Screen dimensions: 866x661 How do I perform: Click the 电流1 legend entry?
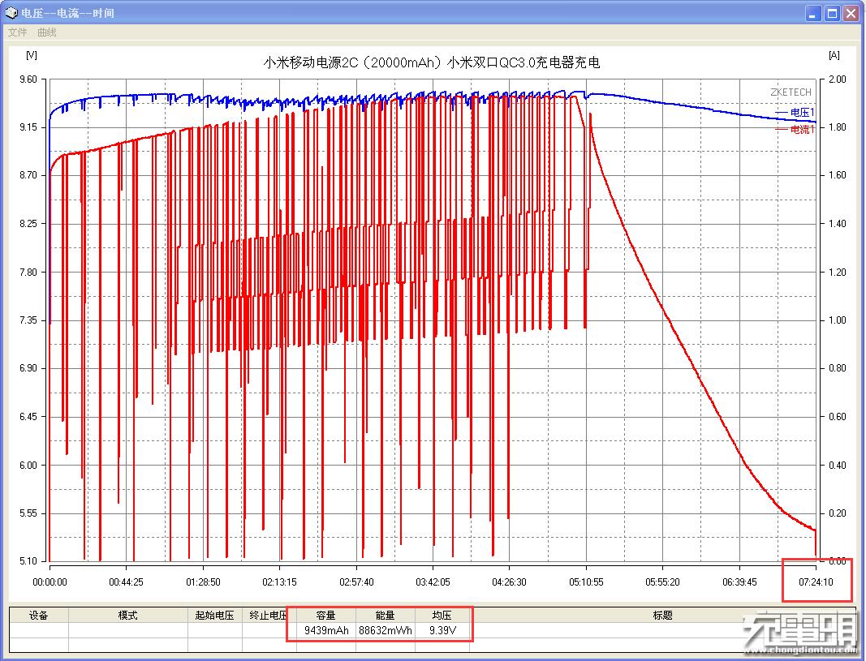(795, 130)
